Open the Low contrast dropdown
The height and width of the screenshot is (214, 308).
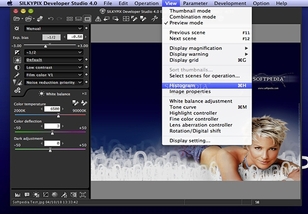pyautogui.click(x=54, y=67)
